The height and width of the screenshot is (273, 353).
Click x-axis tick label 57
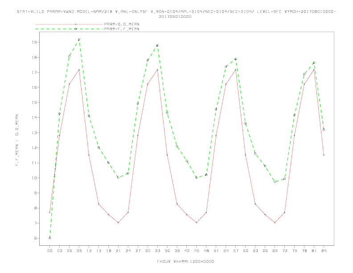point(236,251)
